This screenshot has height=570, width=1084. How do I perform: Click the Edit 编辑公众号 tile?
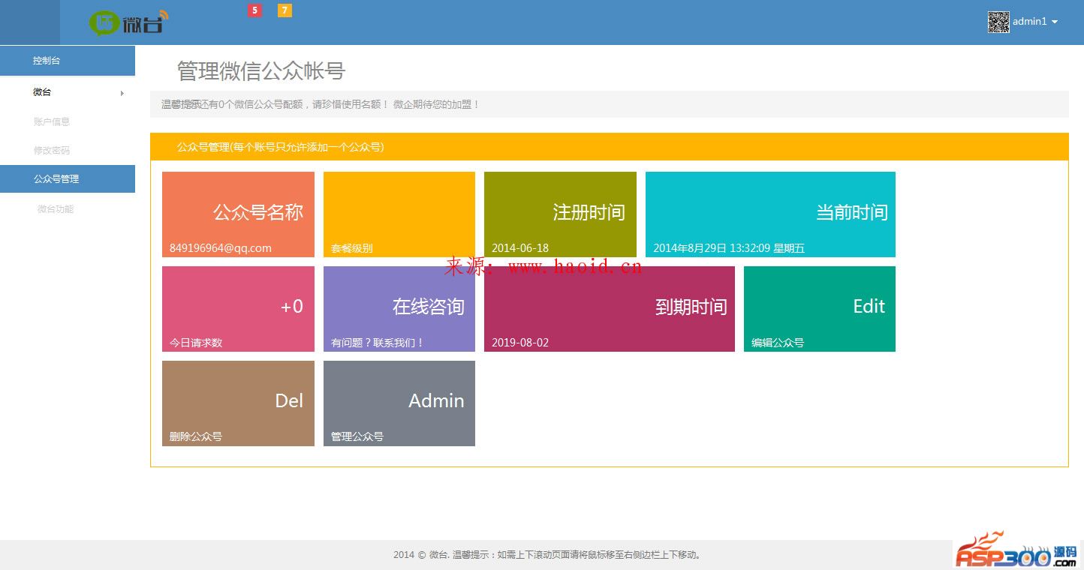pos(819,309)
